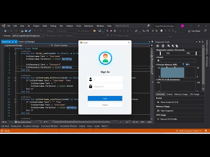Pin the Diagnostic Tools panel

click(200, 42)
